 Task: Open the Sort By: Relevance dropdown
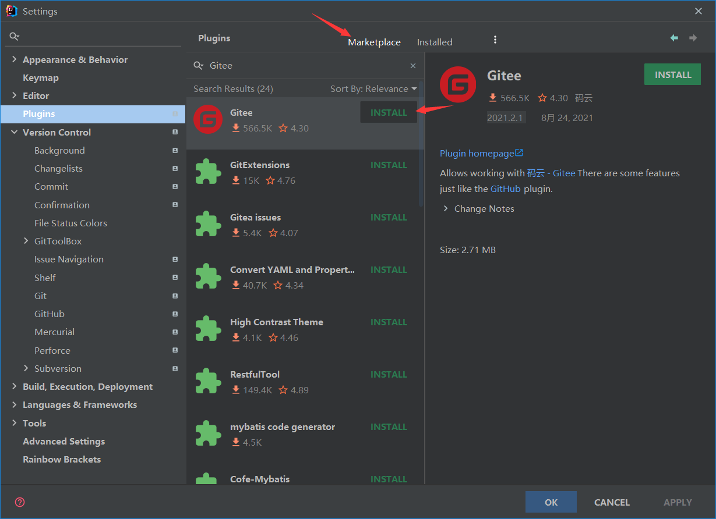tap(373, 88)
